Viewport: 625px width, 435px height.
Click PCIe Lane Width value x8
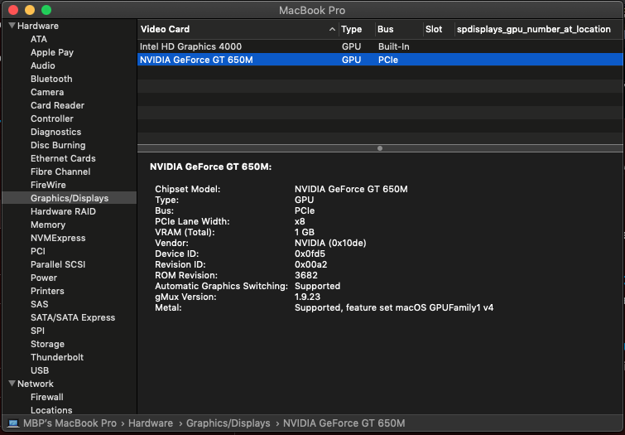point(300,221)
